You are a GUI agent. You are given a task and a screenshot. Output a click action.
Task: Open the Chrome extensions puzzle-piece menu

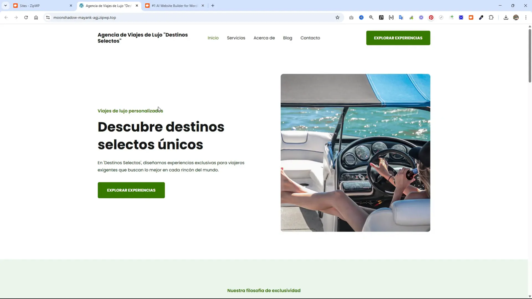(491, 17)
